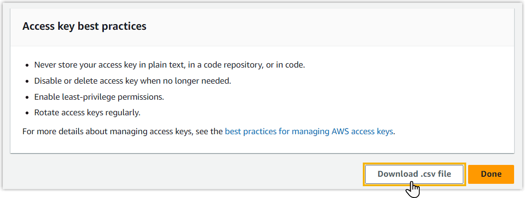Select the "Enable least-privilege permissions" bullet text
Screen dimensions: 525x198
[x=99, y=97]
